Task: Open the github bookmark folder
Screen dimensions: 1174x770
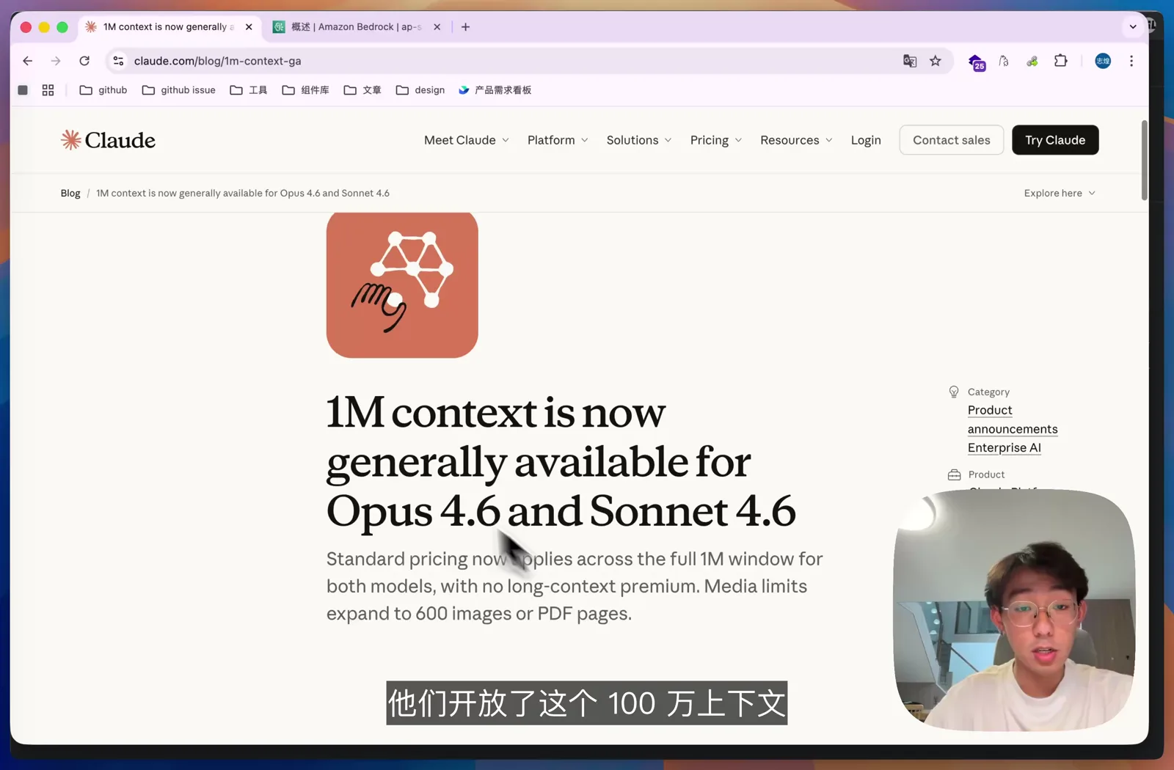Action: tap(103, 90)
